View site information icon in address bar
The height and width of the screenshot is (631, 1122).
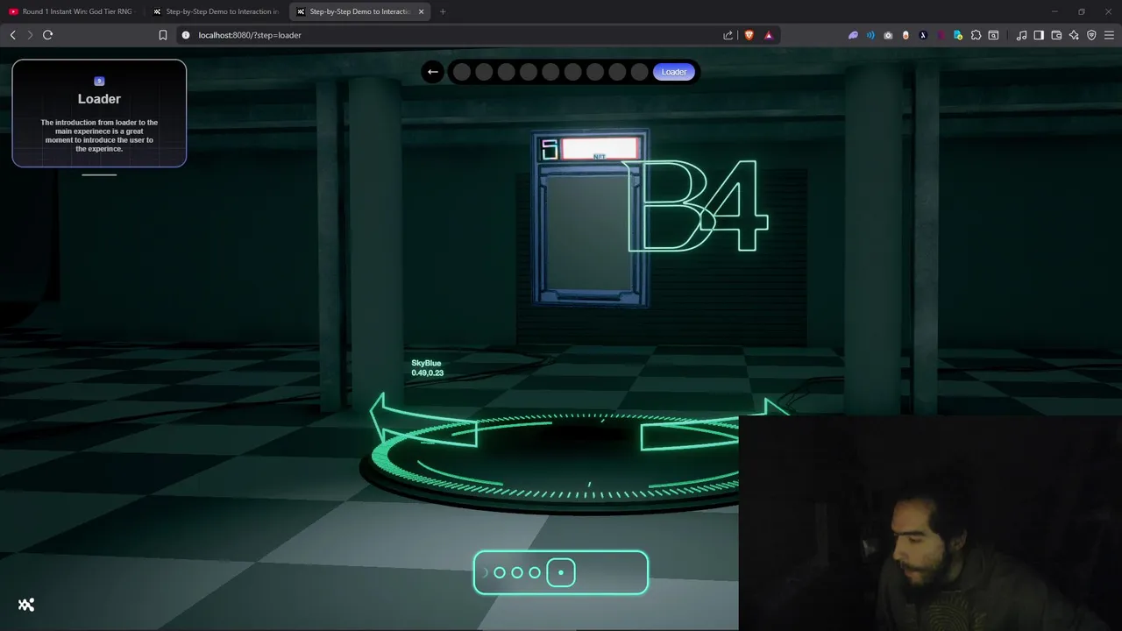185,35
